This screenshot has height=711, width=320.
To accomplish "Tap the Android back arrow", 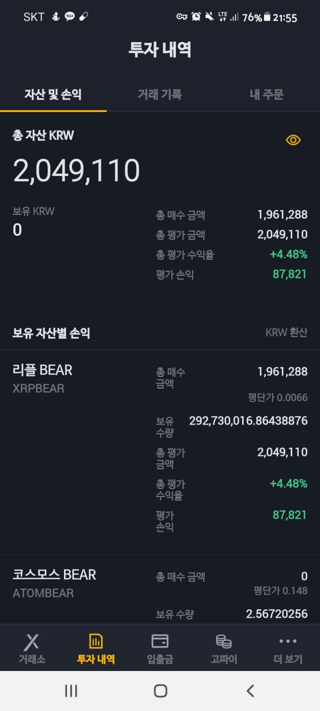I will (250, 691).
